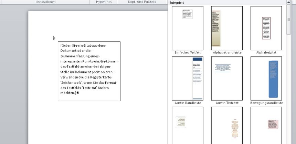Choose the Alphabetrandleiste text box style
Image resolution: width=296 pixels, height=144 pixels.
(227, 28)
